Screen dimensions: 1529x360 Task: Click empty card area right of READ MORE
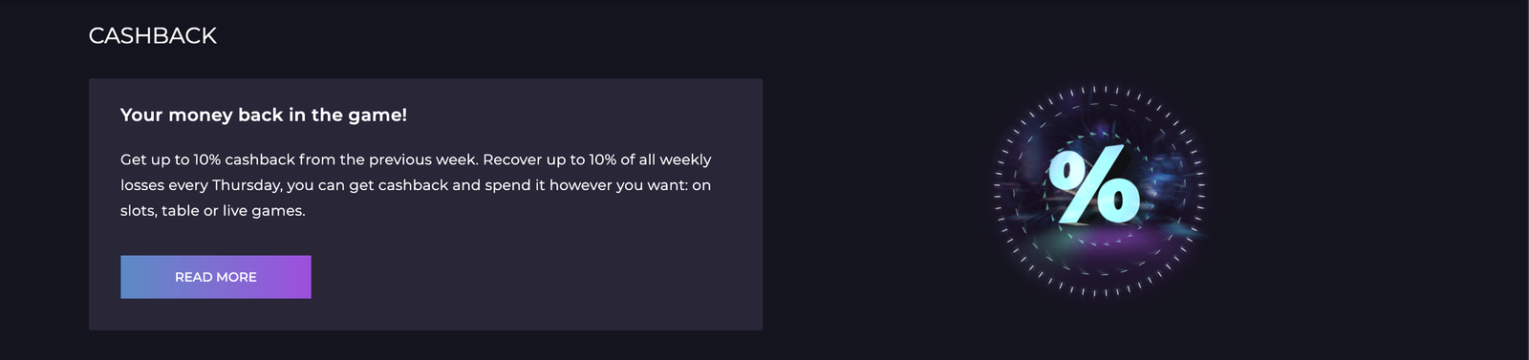click(535, 277)
